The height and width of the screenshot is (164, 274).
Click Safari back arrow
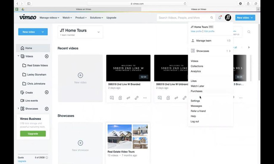(x=17, y=3)
